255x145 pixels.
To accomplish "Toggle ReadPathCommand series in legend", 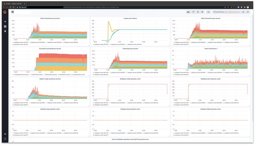I will (x=65, y=75).
